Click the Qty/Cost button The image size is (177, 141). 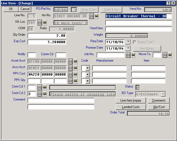pos(159,107)
